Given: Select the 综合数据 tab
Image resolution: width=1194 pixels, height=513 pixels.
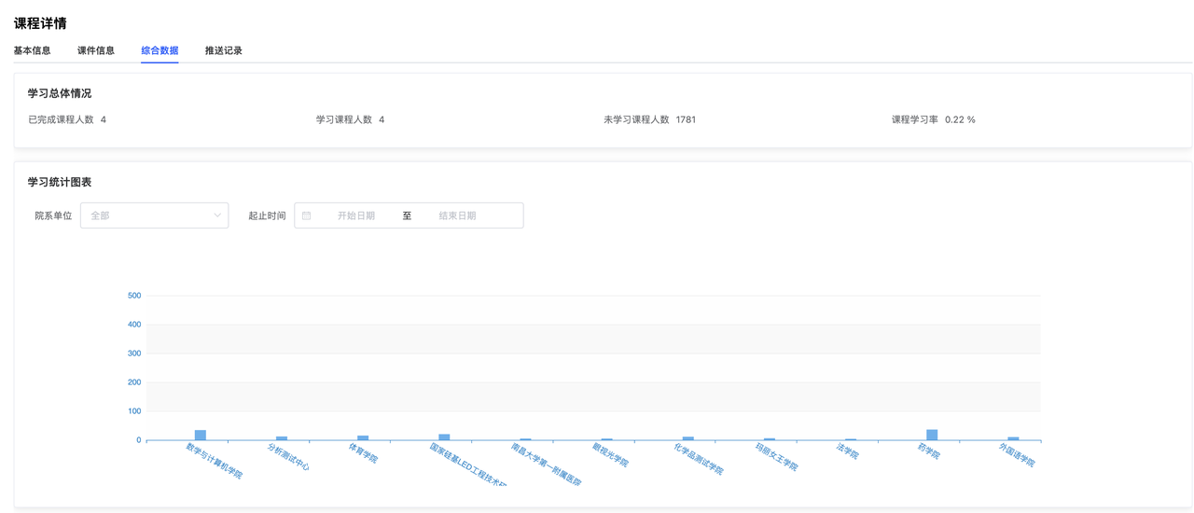Looking at the screenshot, I should click(x=160, y=50).
